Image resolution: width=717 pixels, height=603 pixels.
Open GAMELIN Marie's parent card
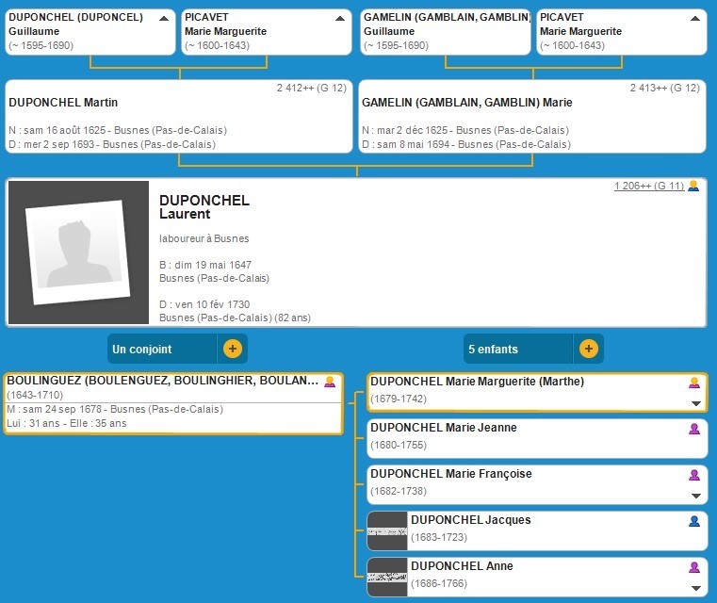pyautogui.click(x=532, y=117)
